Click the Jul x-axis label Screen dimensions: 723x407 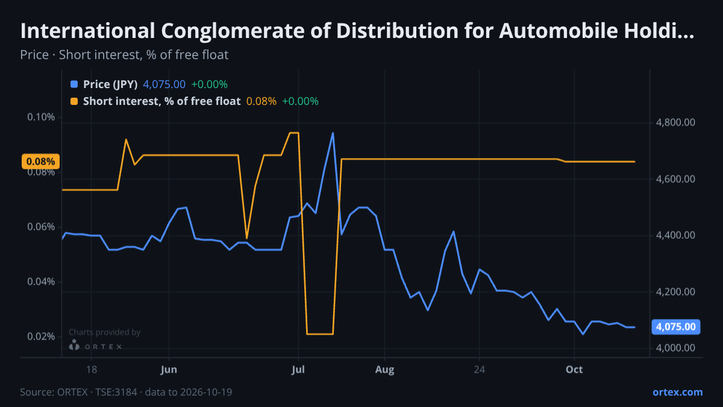point(298,370)
